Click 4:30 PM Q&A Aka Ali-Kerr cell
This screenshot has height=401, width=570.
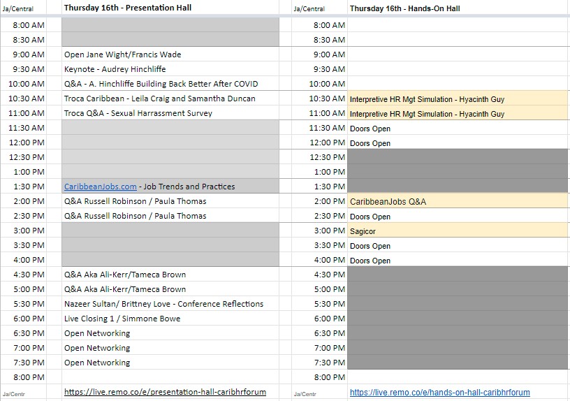tap(170, 275)
